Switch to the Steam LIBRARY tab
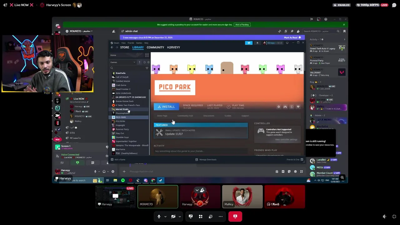The width and height of the screenshot is (400, 225). click(x=138, y=47)
